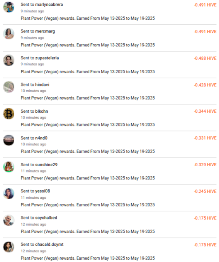Visit the mercmarg username link
Viewport: 219px width, 262px height.
pos(45,31)
